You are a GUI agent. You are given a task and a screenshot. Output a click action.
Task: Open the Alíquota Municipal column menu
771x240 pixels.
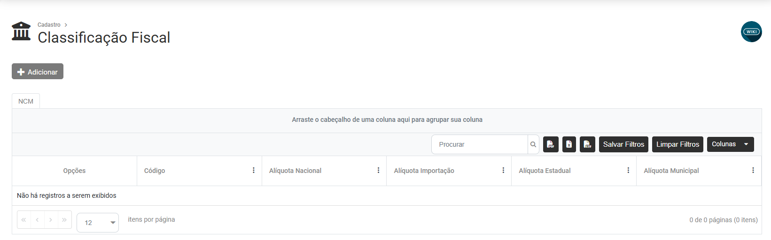(753, 171)
